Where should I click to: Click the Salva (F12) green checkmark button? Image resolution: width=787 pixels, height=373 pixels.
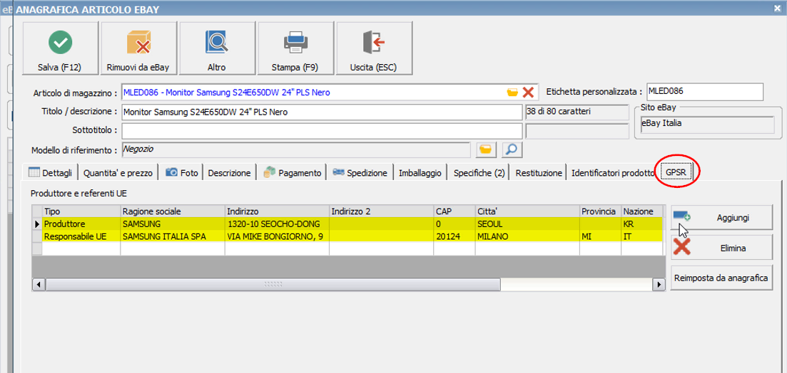61,48
